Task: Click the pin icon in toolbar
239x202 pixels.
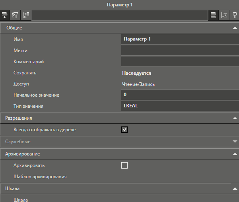Action: pos(234,16)
